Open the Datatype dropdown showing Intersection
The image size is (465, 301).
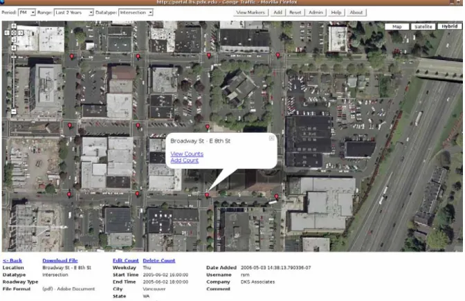pyautogui.click(x=136, y=12)
